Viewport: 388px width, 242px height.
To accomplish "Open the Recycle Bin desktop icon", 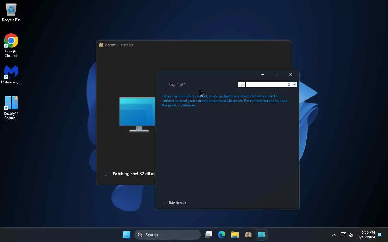I will 11,12.
